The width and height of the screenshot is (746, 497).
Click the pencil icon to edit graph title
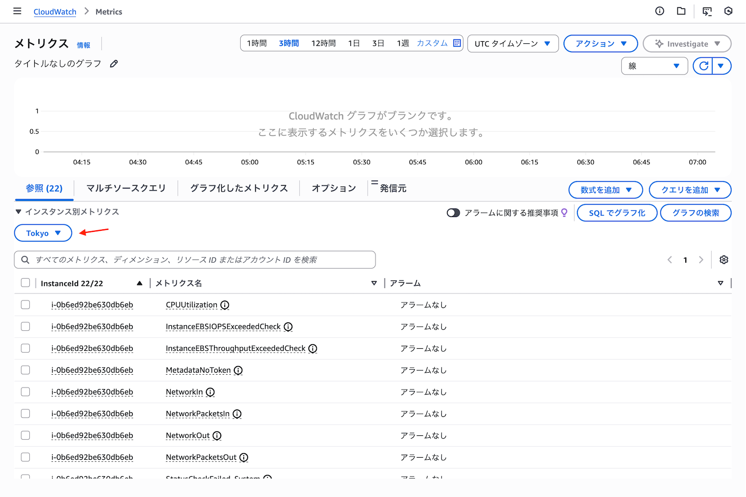pyautogui.click(x=114, y=64)
